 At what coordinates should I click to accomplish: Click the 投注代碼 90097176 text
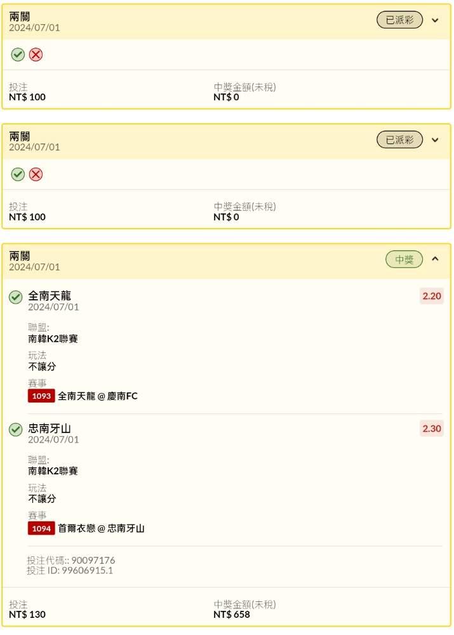[71, 560]
